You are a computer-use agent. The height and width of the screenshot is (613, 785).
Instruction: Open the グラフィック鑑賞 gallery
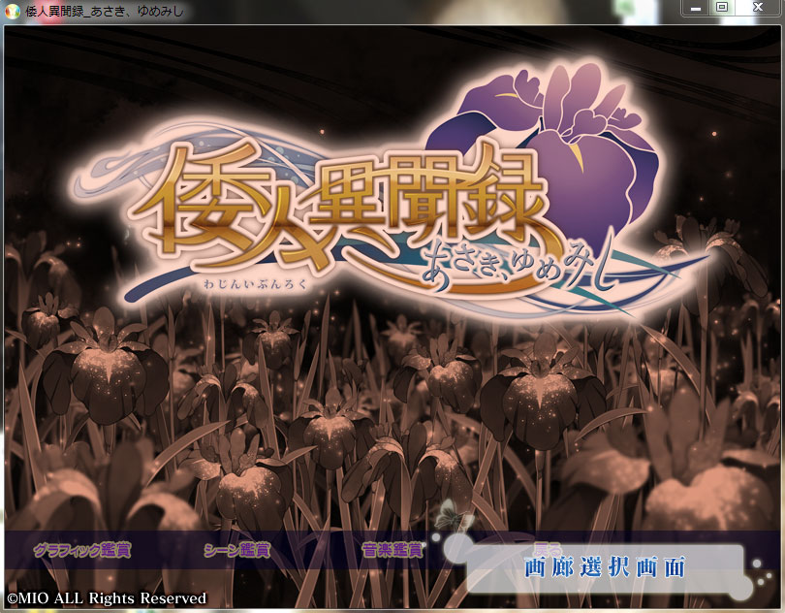(x=82, y=550)
